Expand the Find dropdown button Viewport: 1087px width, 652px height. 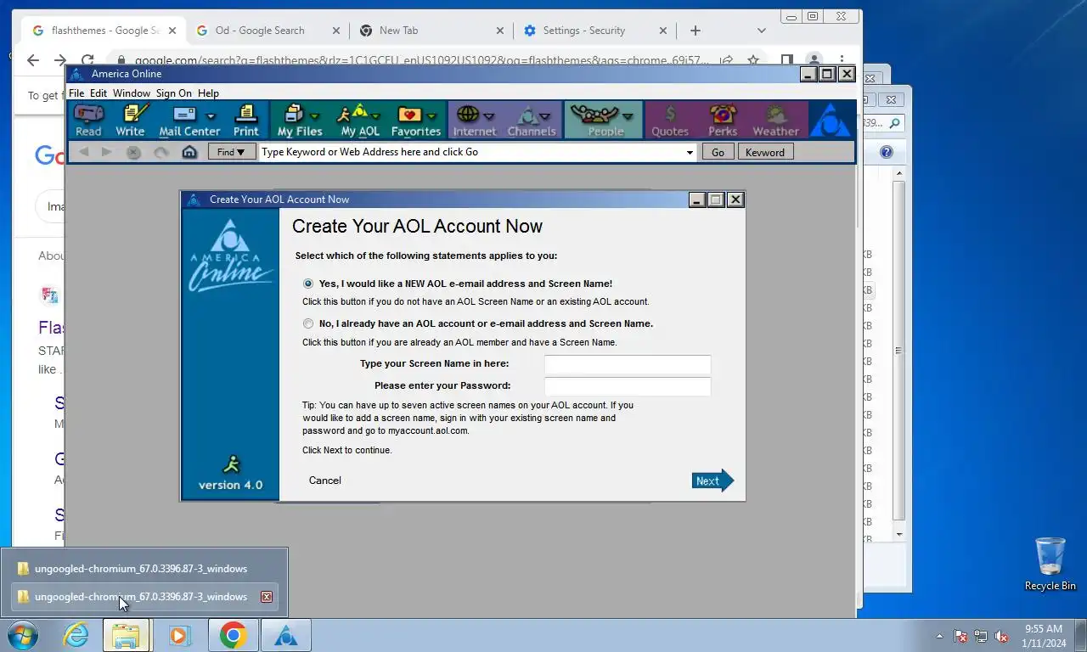(x=230, y=152)
